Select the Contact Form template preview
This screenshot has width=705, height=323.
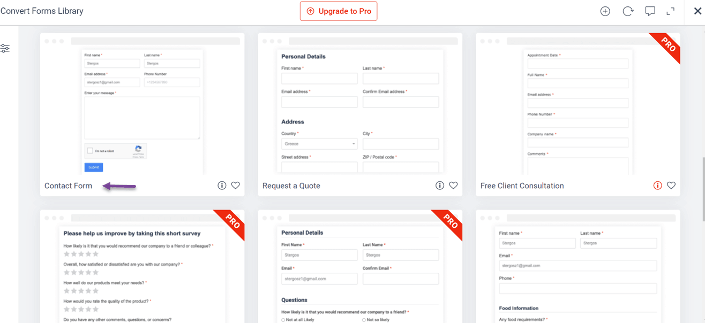pyautogui.click(x=142, y=104)
